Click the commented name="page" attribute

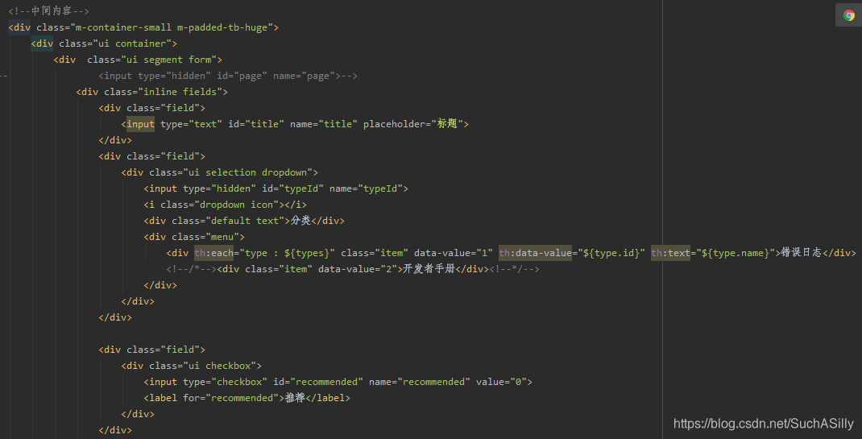click(305, 76)
